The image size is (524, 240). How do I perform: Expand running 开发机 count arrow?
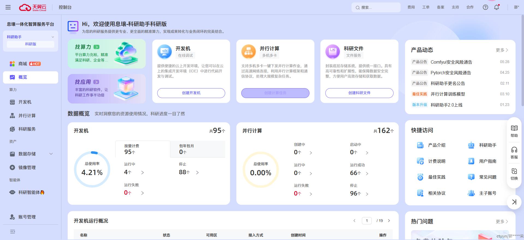tap(142, 173)
